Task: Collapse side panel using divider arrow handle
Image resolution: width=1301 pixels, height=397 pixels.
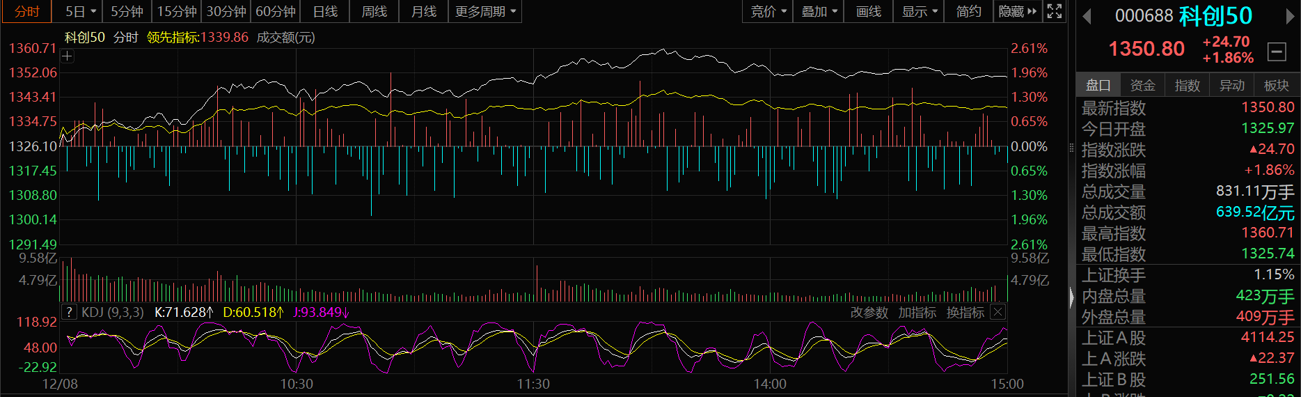Action: [x=1071, y=297]
